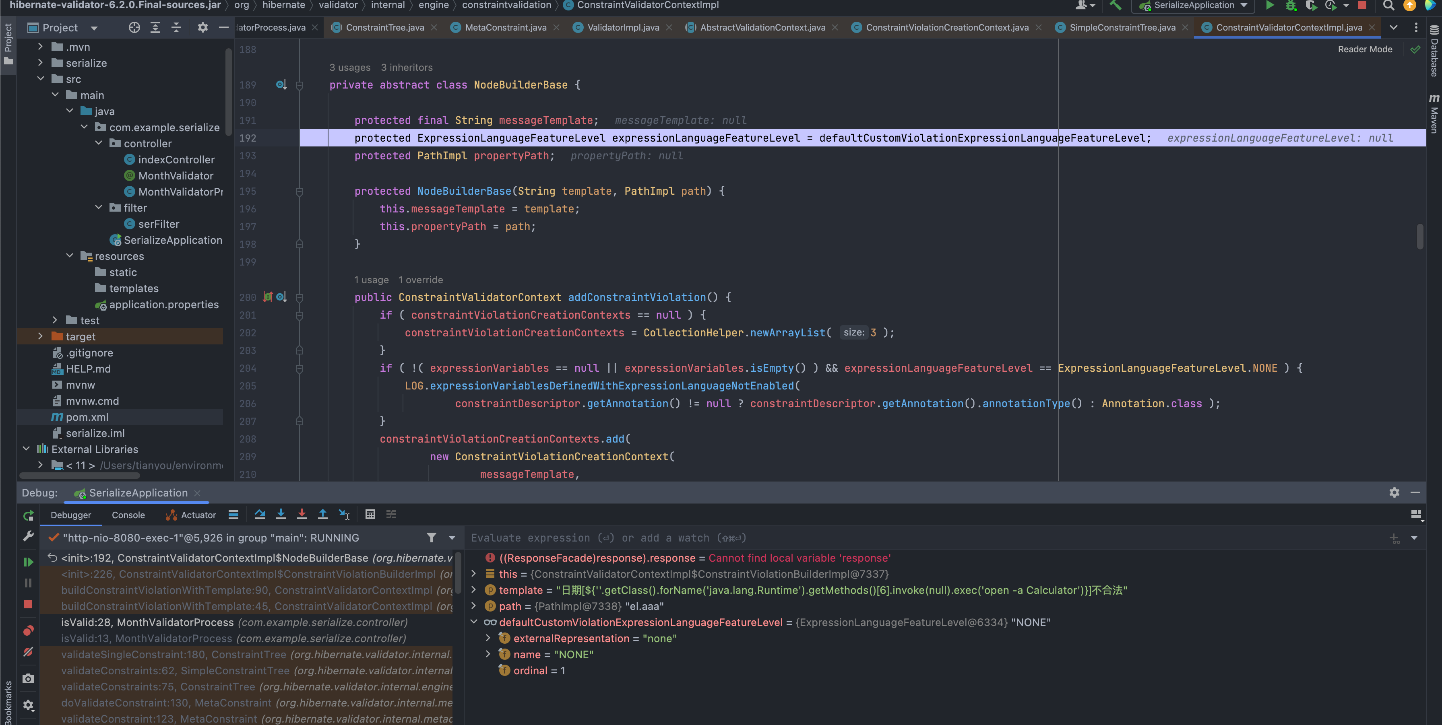The height and width of the screenshot is (725, 1442).
Task: Click the Step Over debugger icon
Action: click(260, 515)
